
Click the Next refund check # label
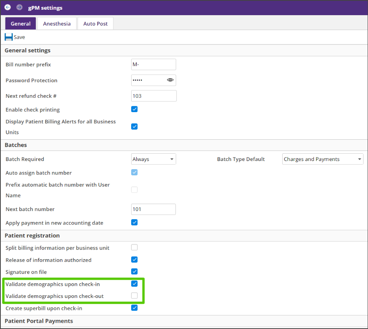[x=31, y=96]
